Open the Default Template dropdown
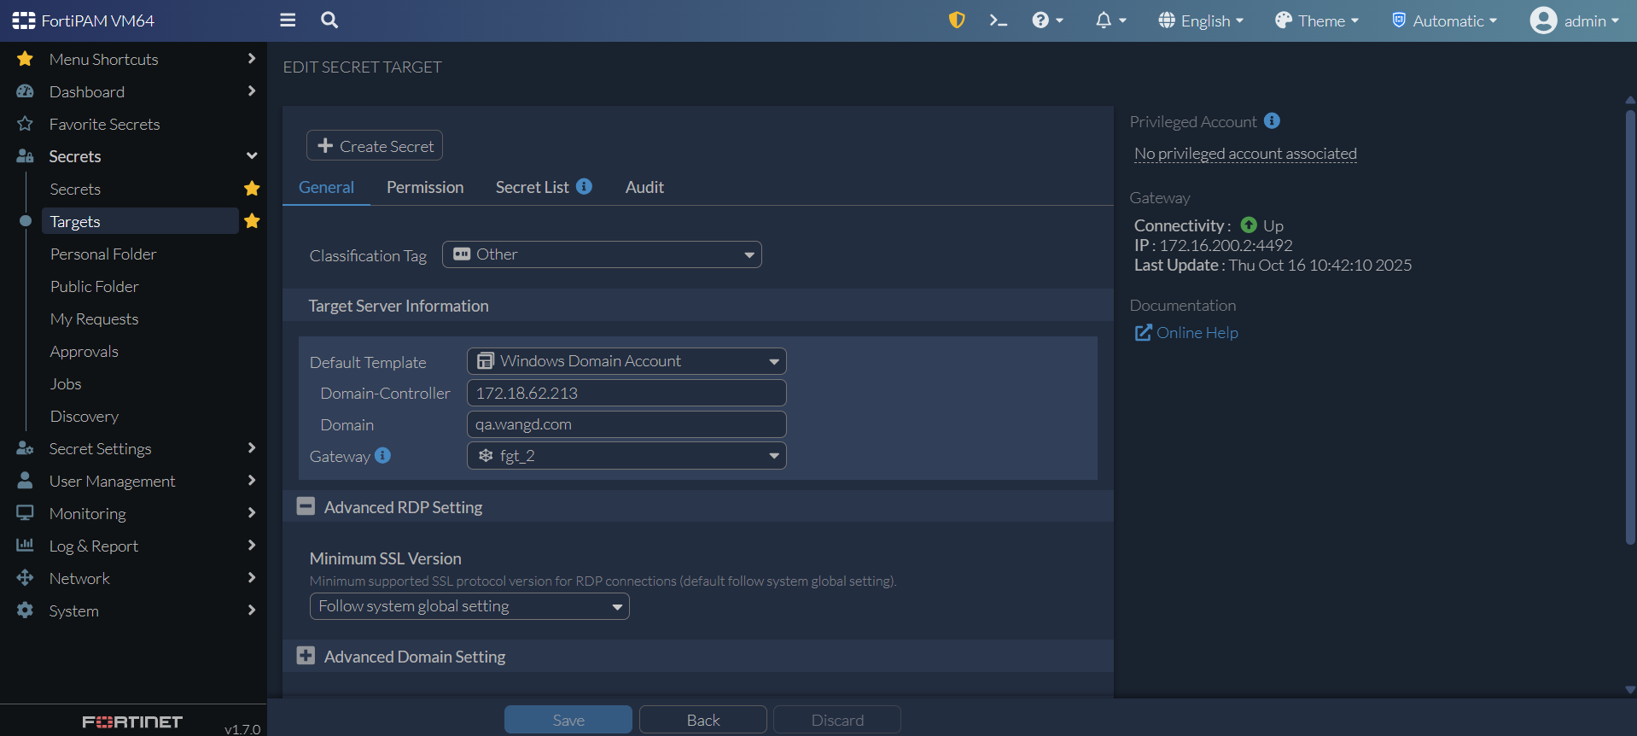 (626, 361)
